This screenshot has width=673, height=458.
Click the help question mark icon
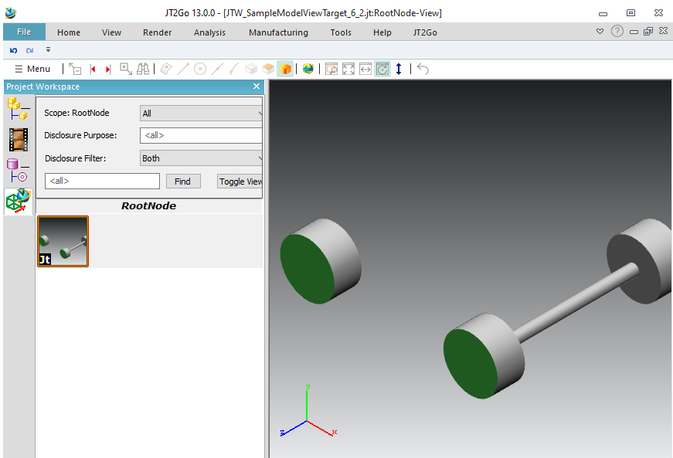click(x=617, y=31)
